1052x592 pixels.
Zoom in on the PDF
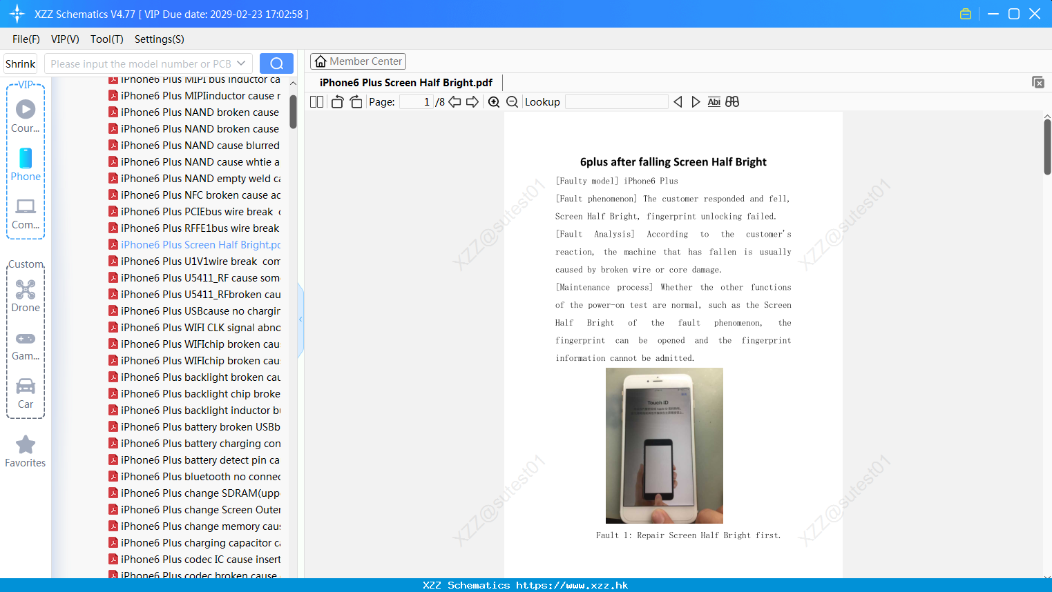[494, 102]
